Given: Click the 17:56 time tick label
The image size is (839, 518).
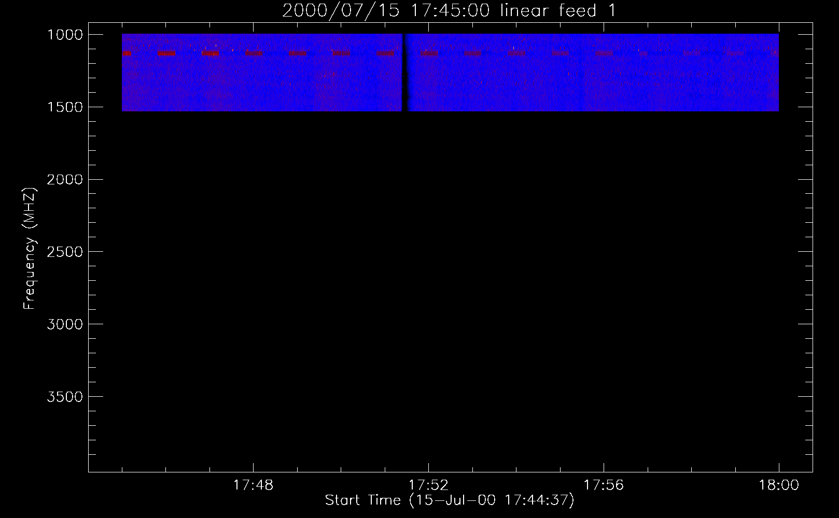Looking at the screenshot, I should tap(604, 485).
